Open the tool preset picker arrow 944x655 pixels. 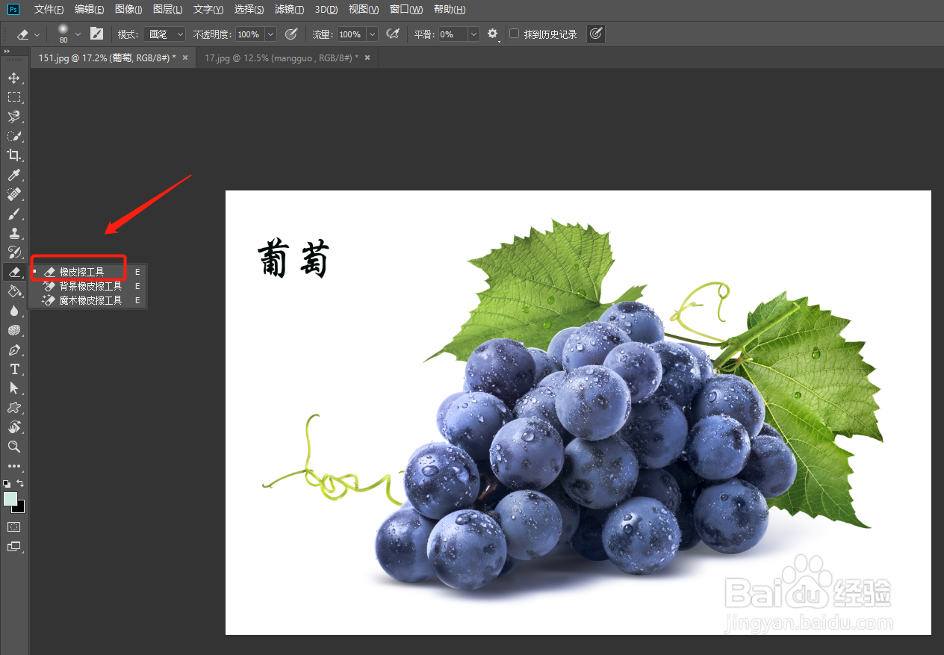(x=37, y=35)
